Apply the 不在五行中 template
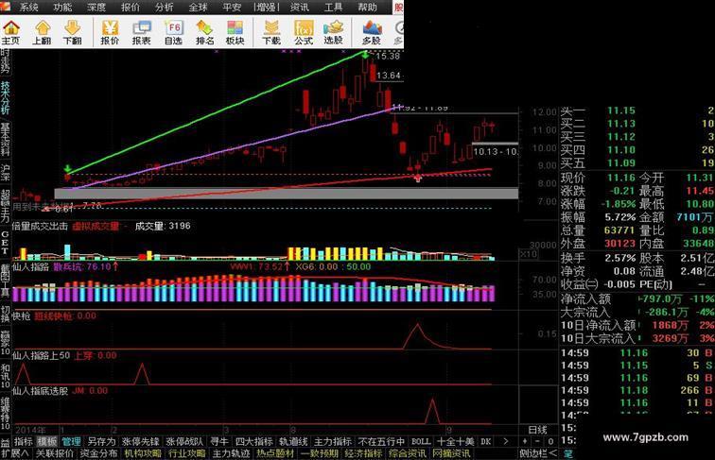715x460 pixels. point(381,441)
